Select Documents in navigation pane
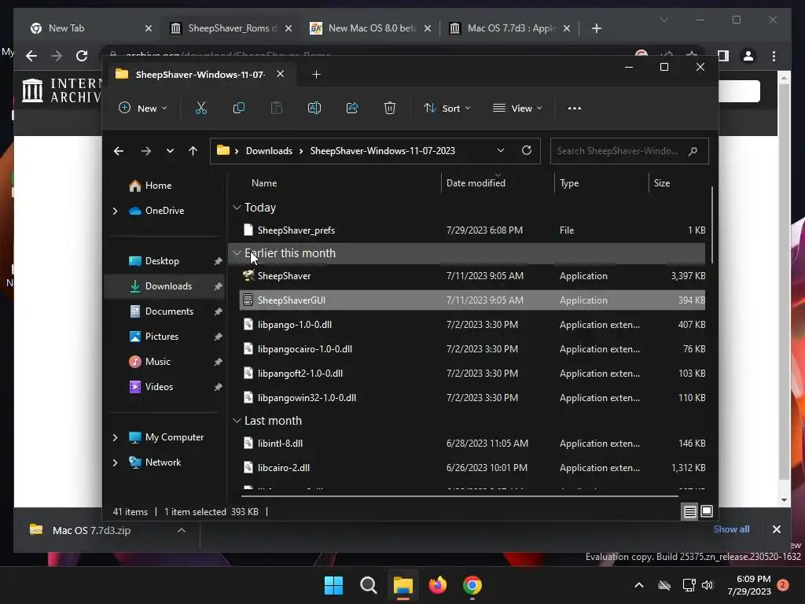 coord(169,311)
